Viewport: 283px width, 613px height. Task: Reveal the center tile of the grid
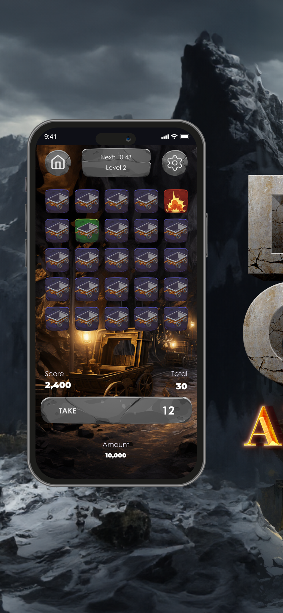coord(116,260)
